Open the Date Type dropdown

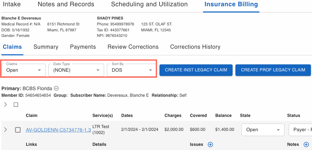[76, 70]
